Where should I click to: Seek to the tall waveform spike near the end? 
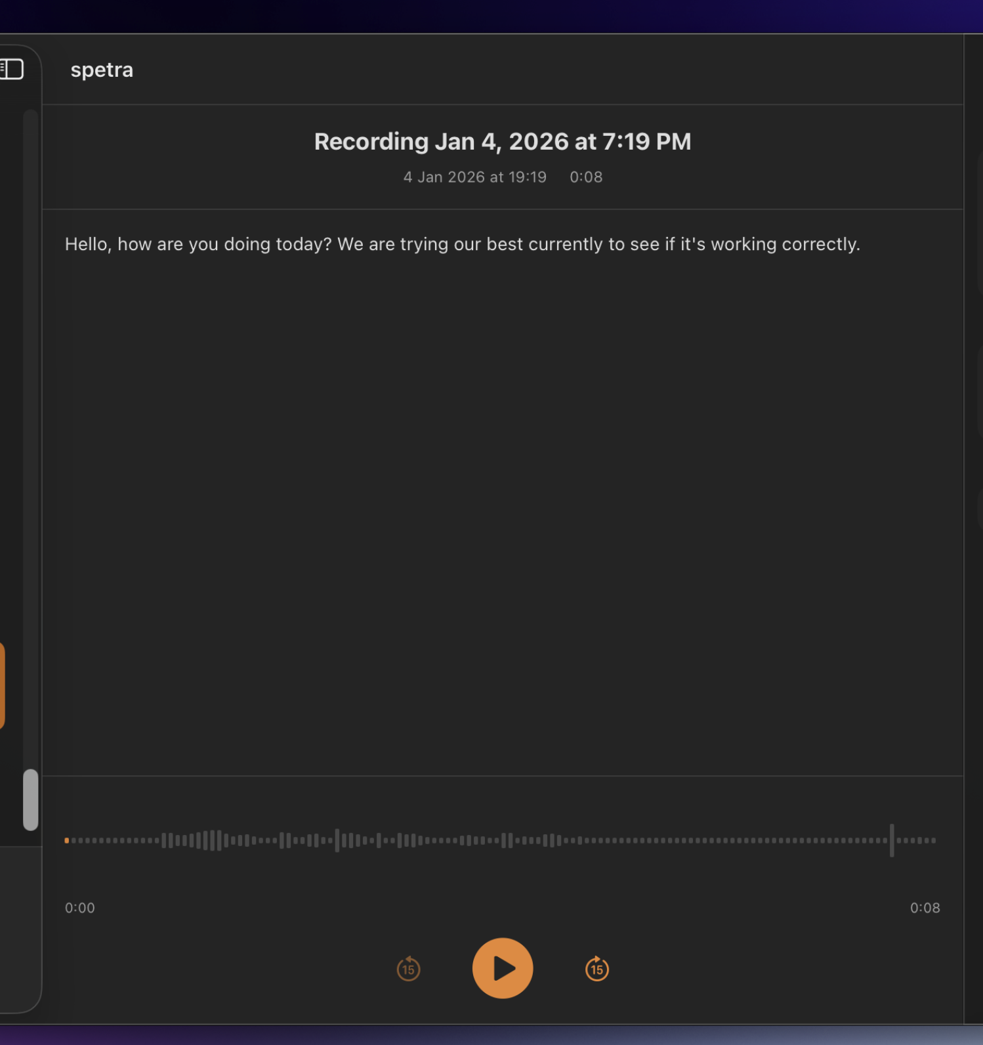(x=892, y=840)
